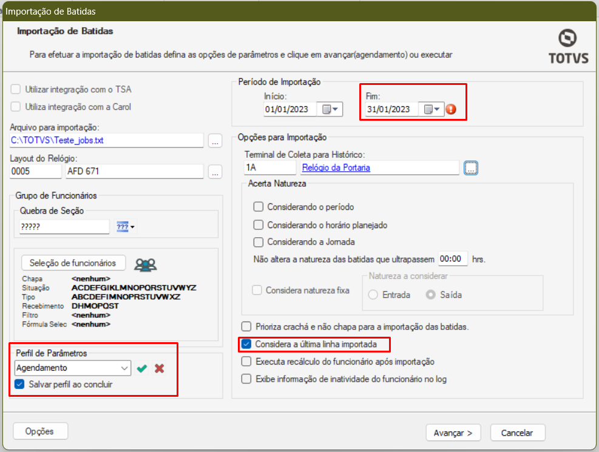Uncheck Salvar perfil ao concluir
Screen dimensions: 599x452
19,384
